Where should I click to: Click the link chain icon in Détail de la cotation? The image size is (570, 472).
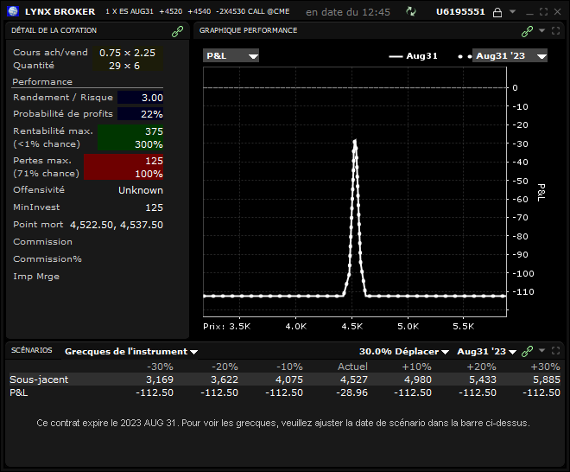point(178,30)
